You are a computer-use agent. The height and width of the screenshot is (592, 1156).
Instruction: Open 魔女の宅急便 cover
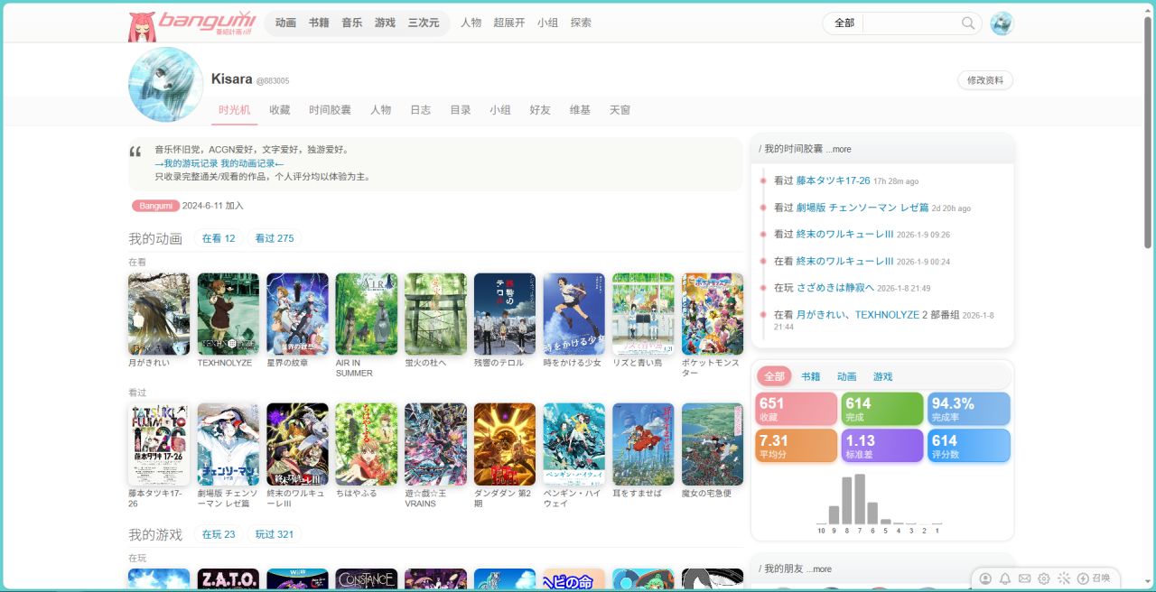pos(713,445)
